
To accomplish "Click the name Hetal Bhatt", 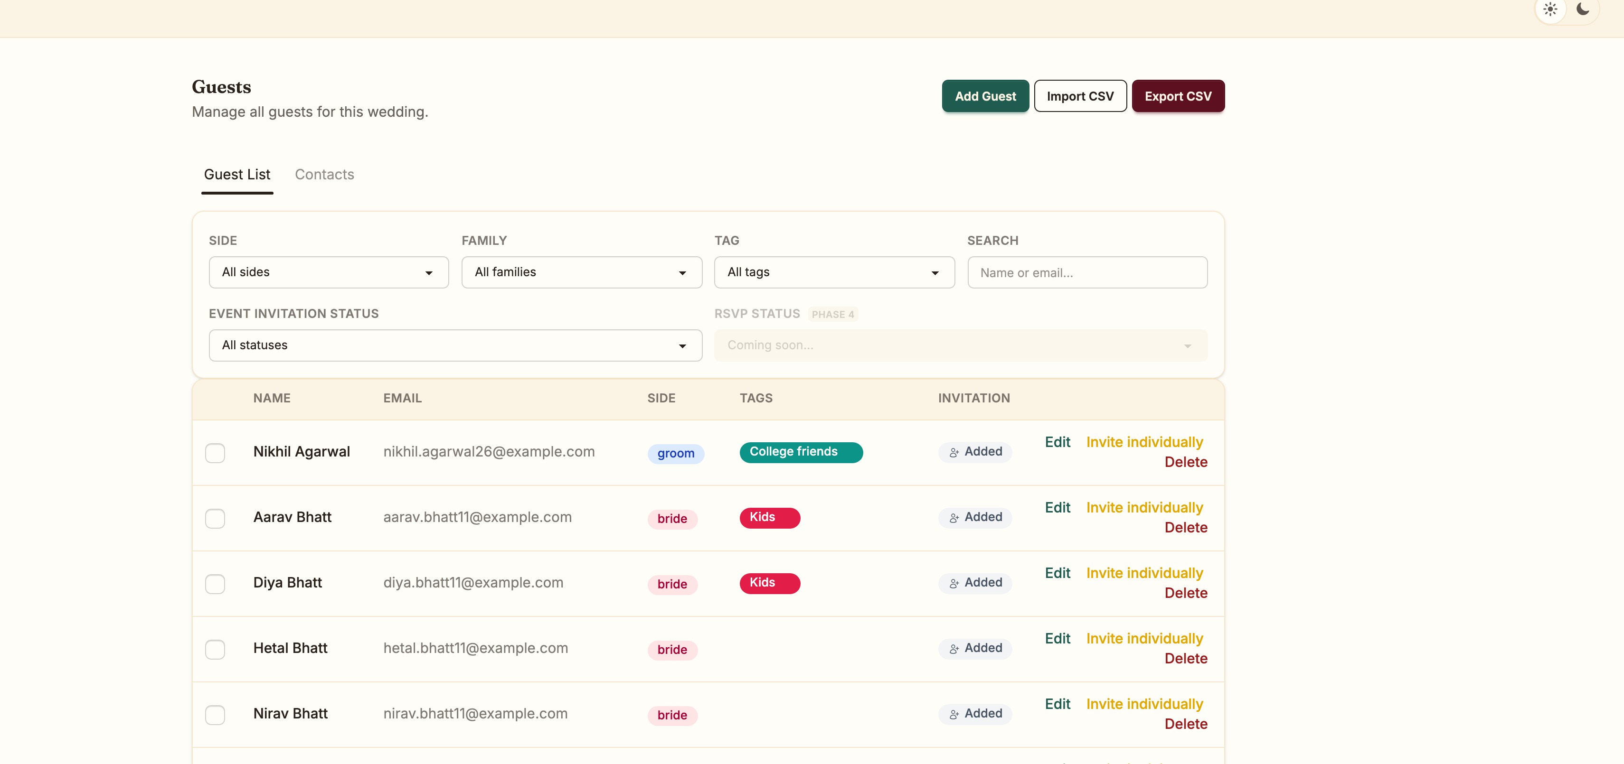I will click(x=290, y=648).
